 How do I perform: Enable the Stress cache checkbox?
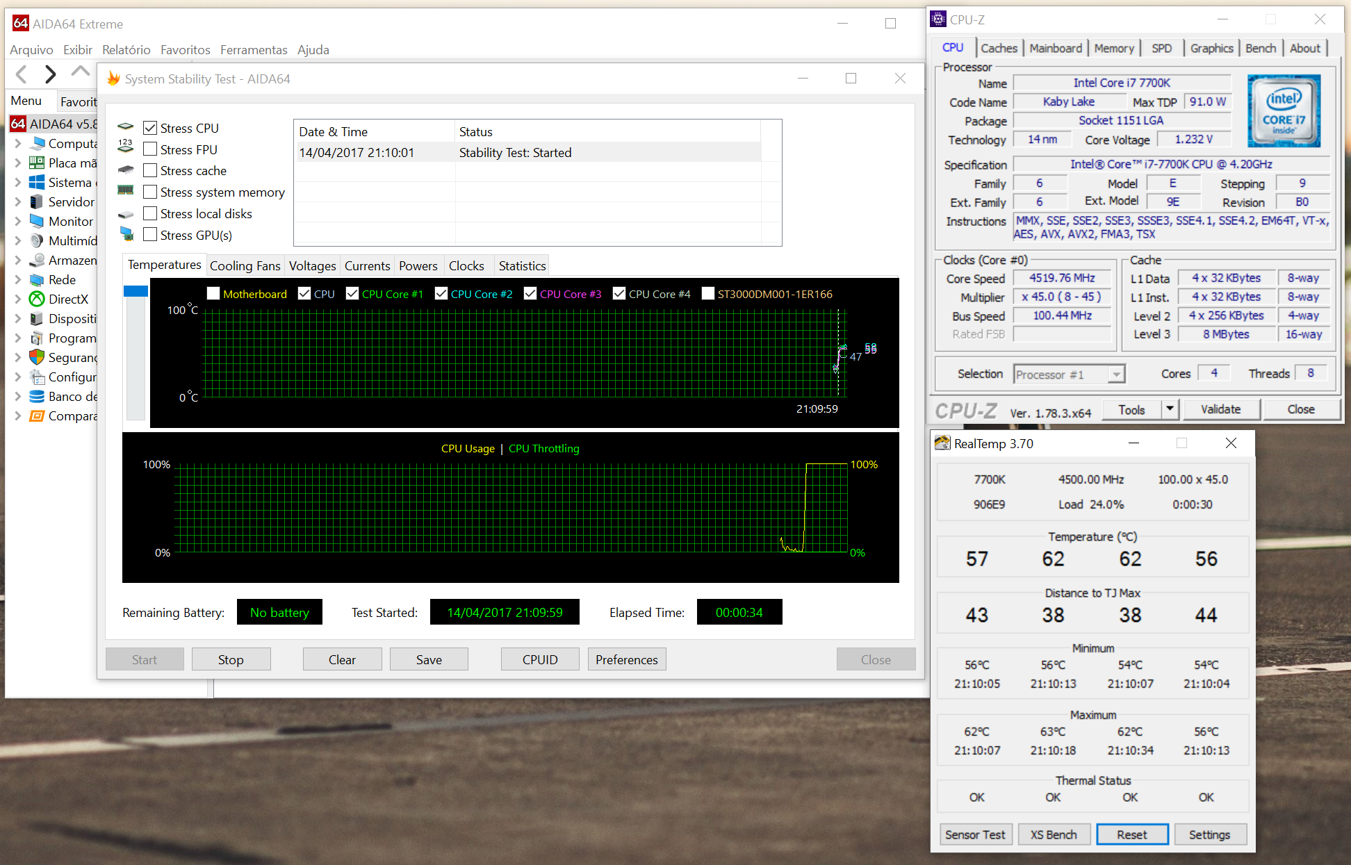pyautogui.click(x=150, y=170)
